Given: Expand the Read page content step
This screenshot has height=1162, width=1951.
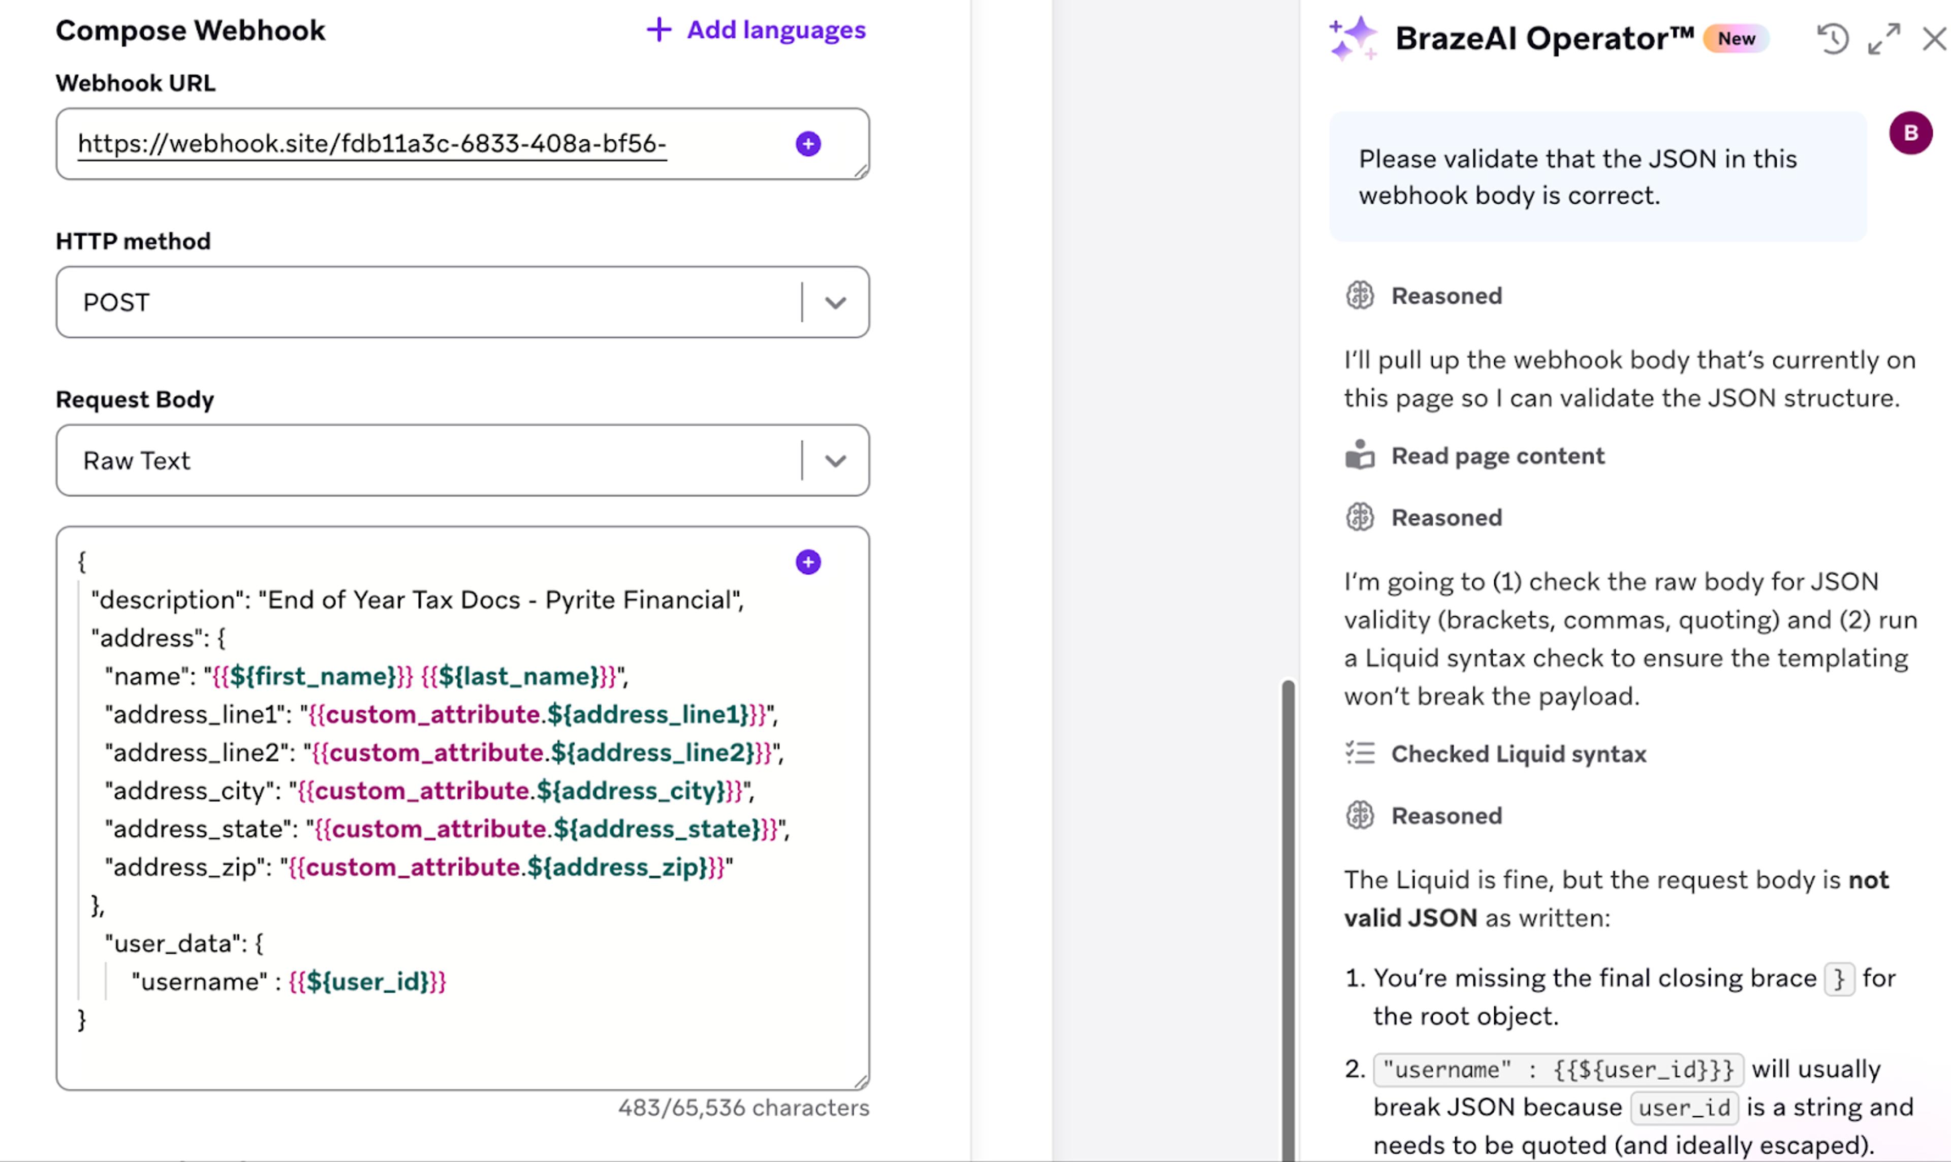Looking at the screenshot, I should tap(1498, 456).
